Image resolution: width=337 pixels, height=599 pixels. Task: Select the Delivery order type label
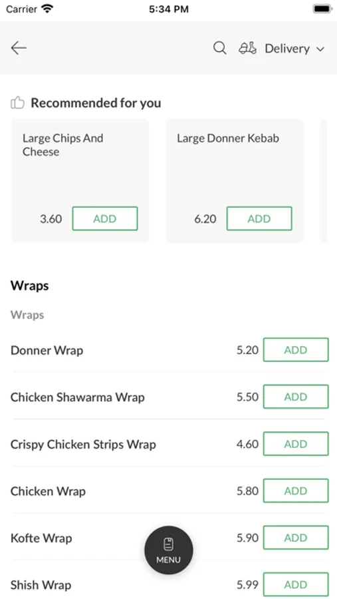(287, 49)
